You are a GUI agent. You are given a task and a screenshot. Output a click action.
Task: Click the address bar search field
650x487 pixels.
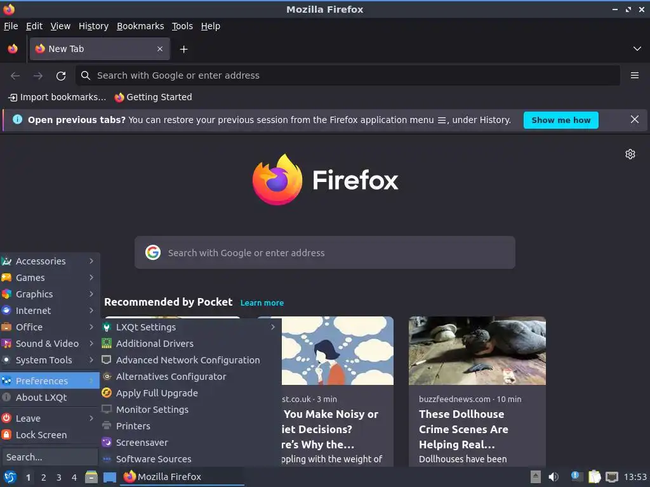tap(348, 75)
